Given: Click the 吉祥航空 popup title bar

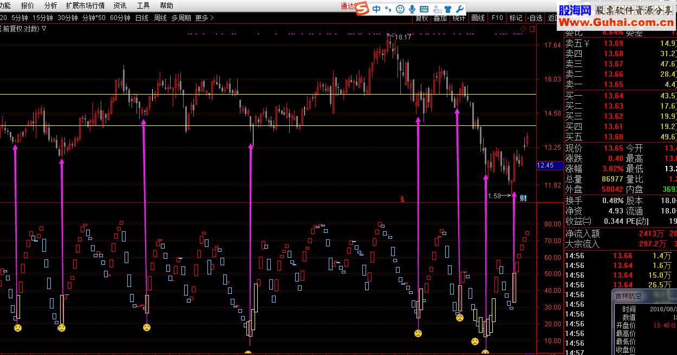Looking at the screenshot, I should click(645, 296).
